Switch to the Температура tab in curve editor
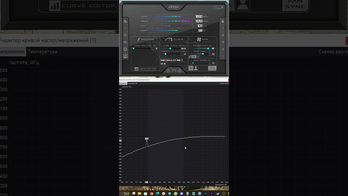Screen dimensions: 348x196 click(x=132, y=83)
